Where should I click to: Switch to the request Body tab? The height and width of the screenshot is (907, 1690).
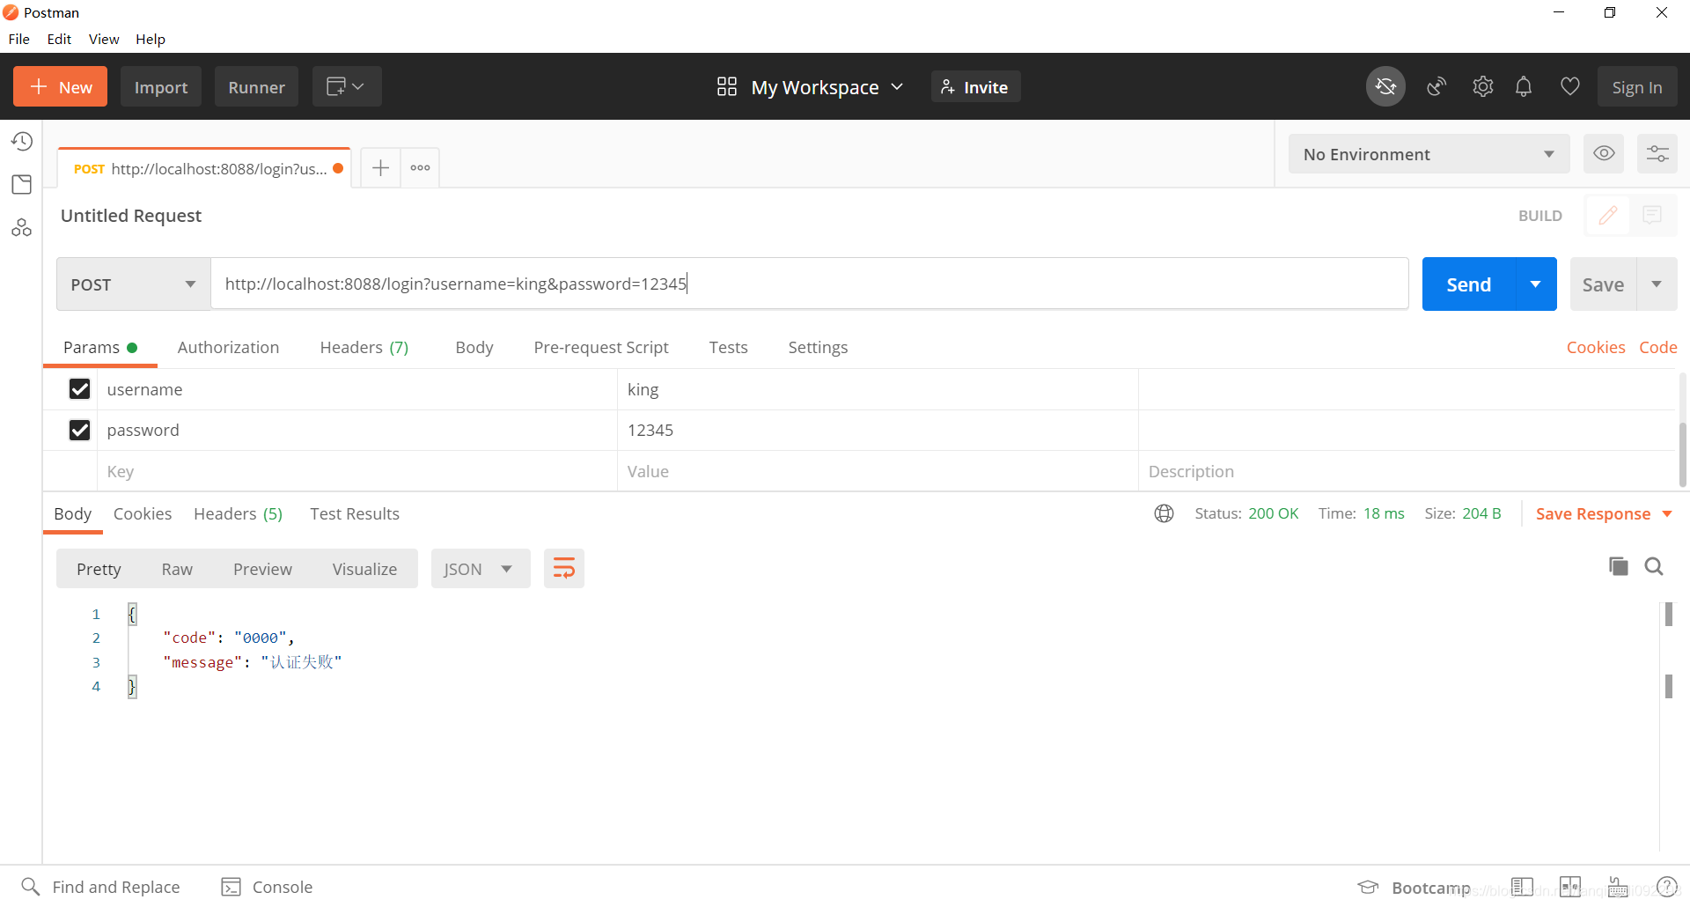(x=474, y=347)
